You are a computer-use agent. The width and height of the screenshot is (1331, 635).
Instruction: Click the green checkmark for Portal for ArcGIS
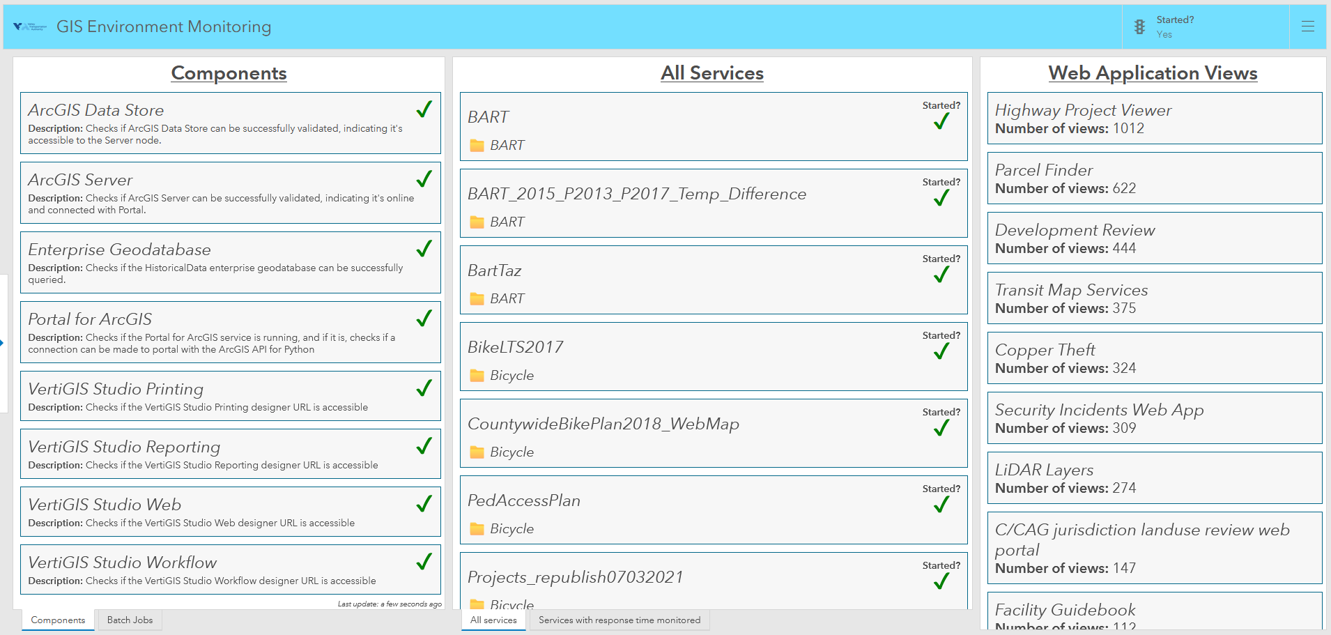[424, 319]
